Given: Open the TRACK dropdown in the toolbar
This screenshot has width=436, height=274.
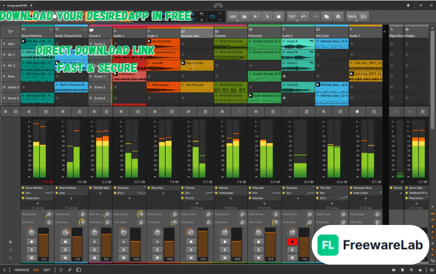Looking at the screenshot, I should pyautogui.click(x=352, y=16).
